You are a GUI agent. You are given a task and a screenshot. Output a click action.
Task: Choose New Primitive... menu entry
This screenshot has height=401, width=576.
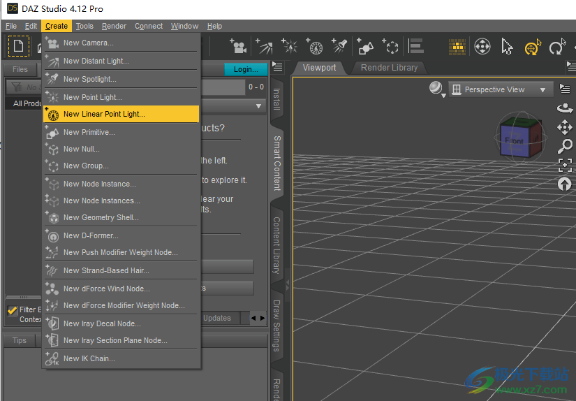[121, 132]
